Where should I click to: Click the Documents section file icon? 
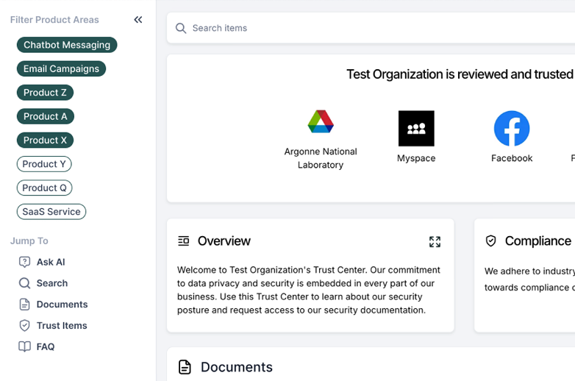[185, 367]
